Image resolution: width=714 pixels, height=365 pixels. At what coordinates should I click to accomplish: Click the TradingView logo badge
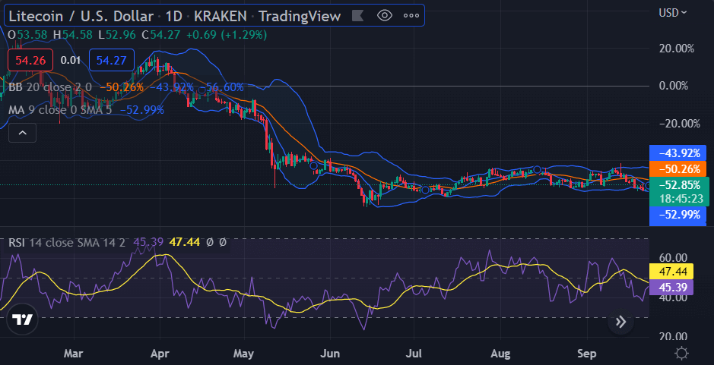point(22,319)
